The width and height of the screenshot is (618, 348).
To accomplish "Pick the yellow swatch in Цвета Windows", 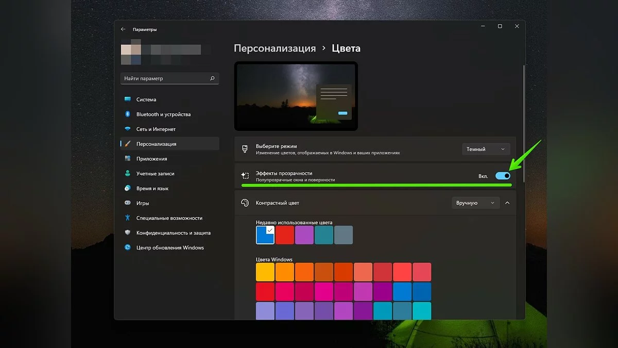I will (x=265, y=272).
